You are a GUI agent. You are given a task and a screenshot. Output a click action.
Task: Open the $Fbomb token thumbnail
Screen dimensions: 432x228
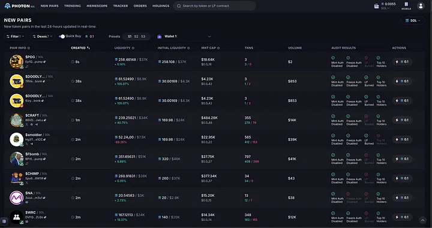click(17, 159)
